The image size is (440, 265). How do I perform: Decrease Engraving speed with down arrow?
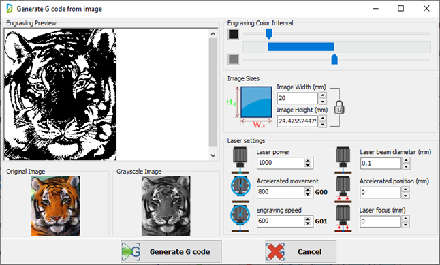point(308,223)
